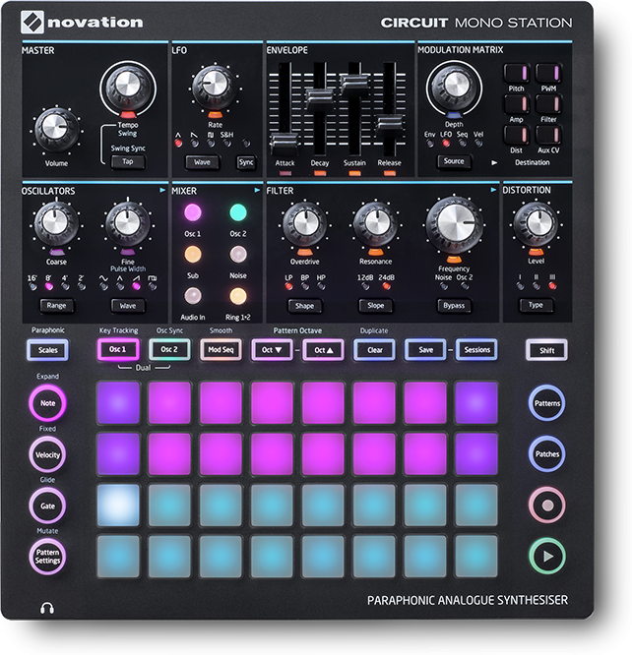The image size is (632, 655).
Task: Click the distortion Level knob
Action: [x=536, y=224]
